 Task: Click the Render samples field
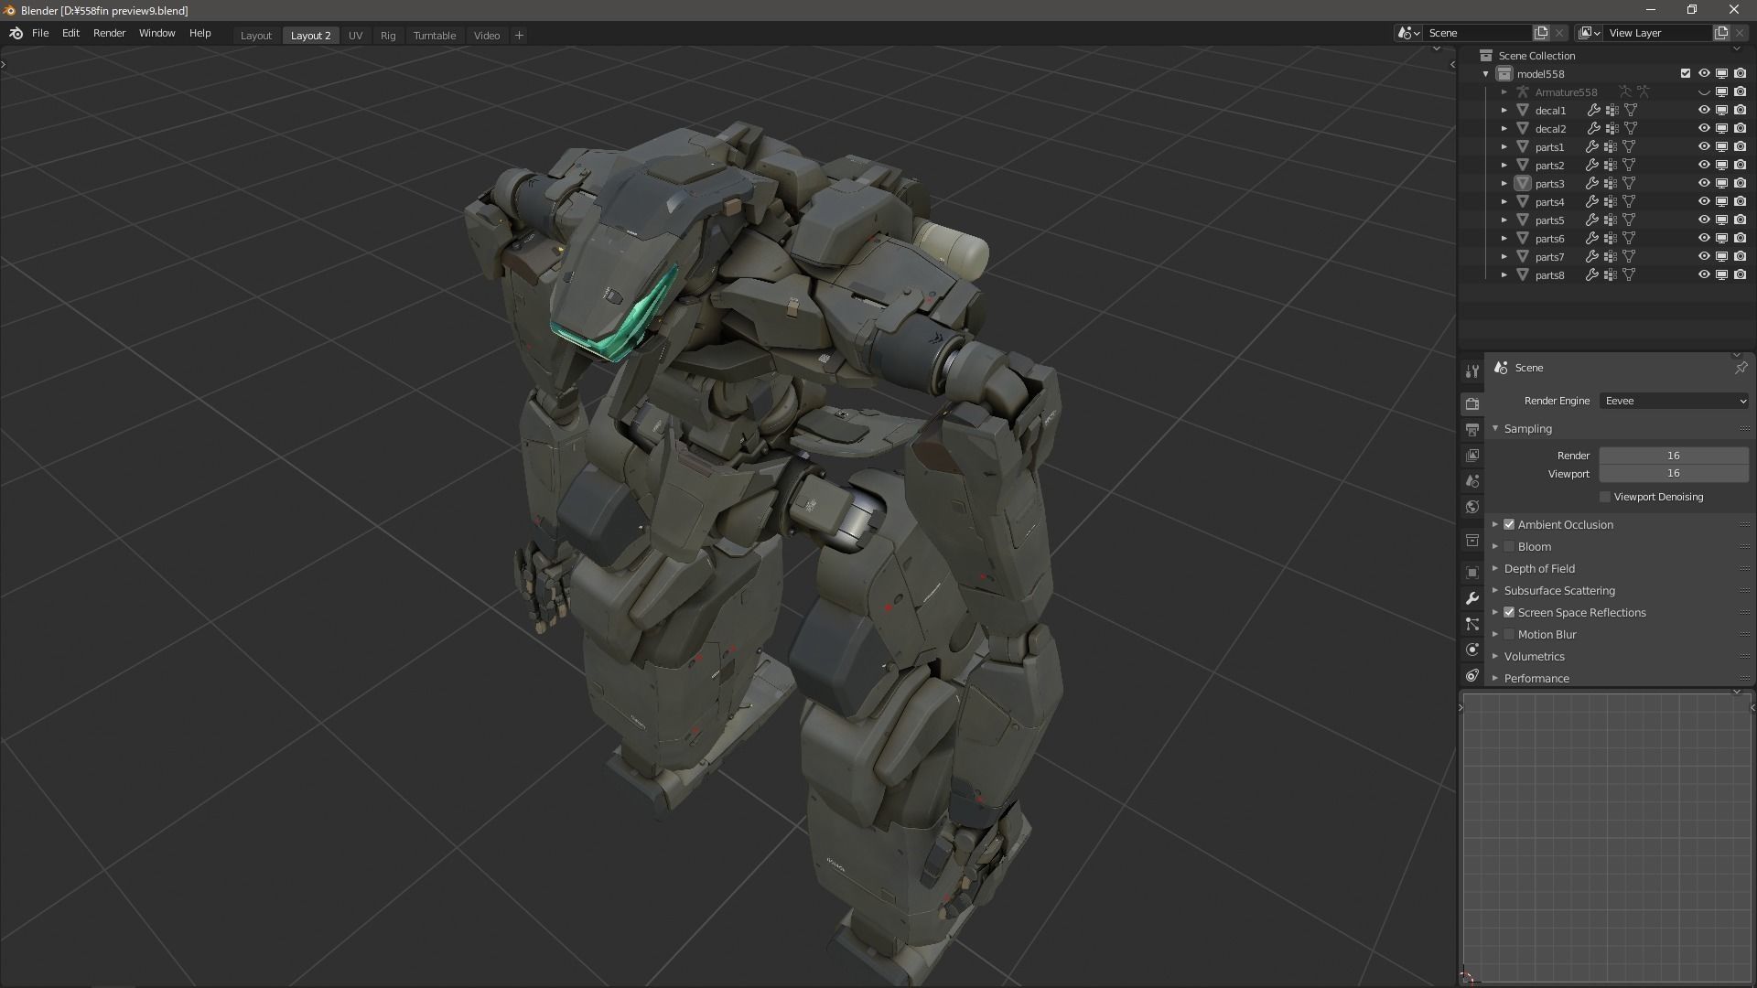(x=1674, y=456)
